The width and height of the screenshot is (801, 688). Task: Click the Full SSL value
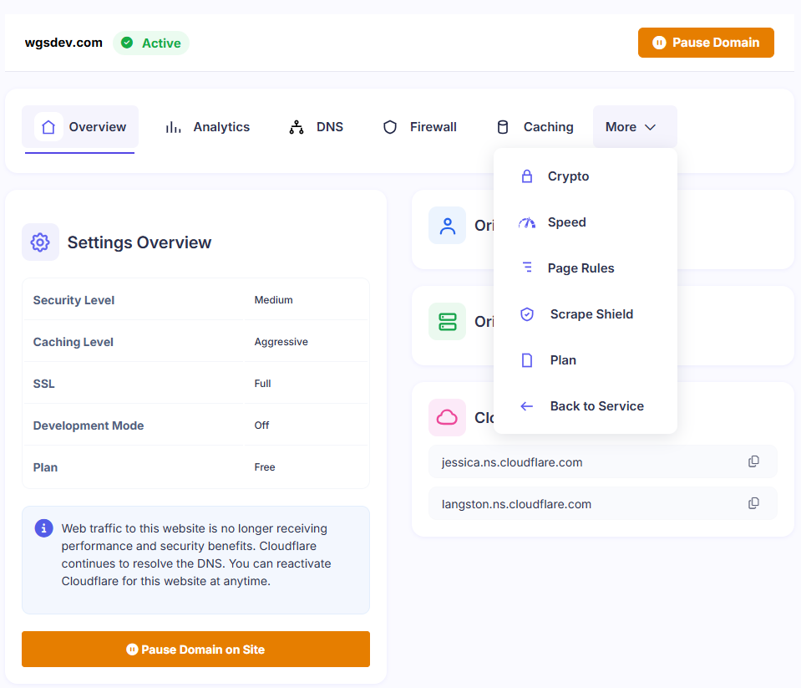(262, 384)
